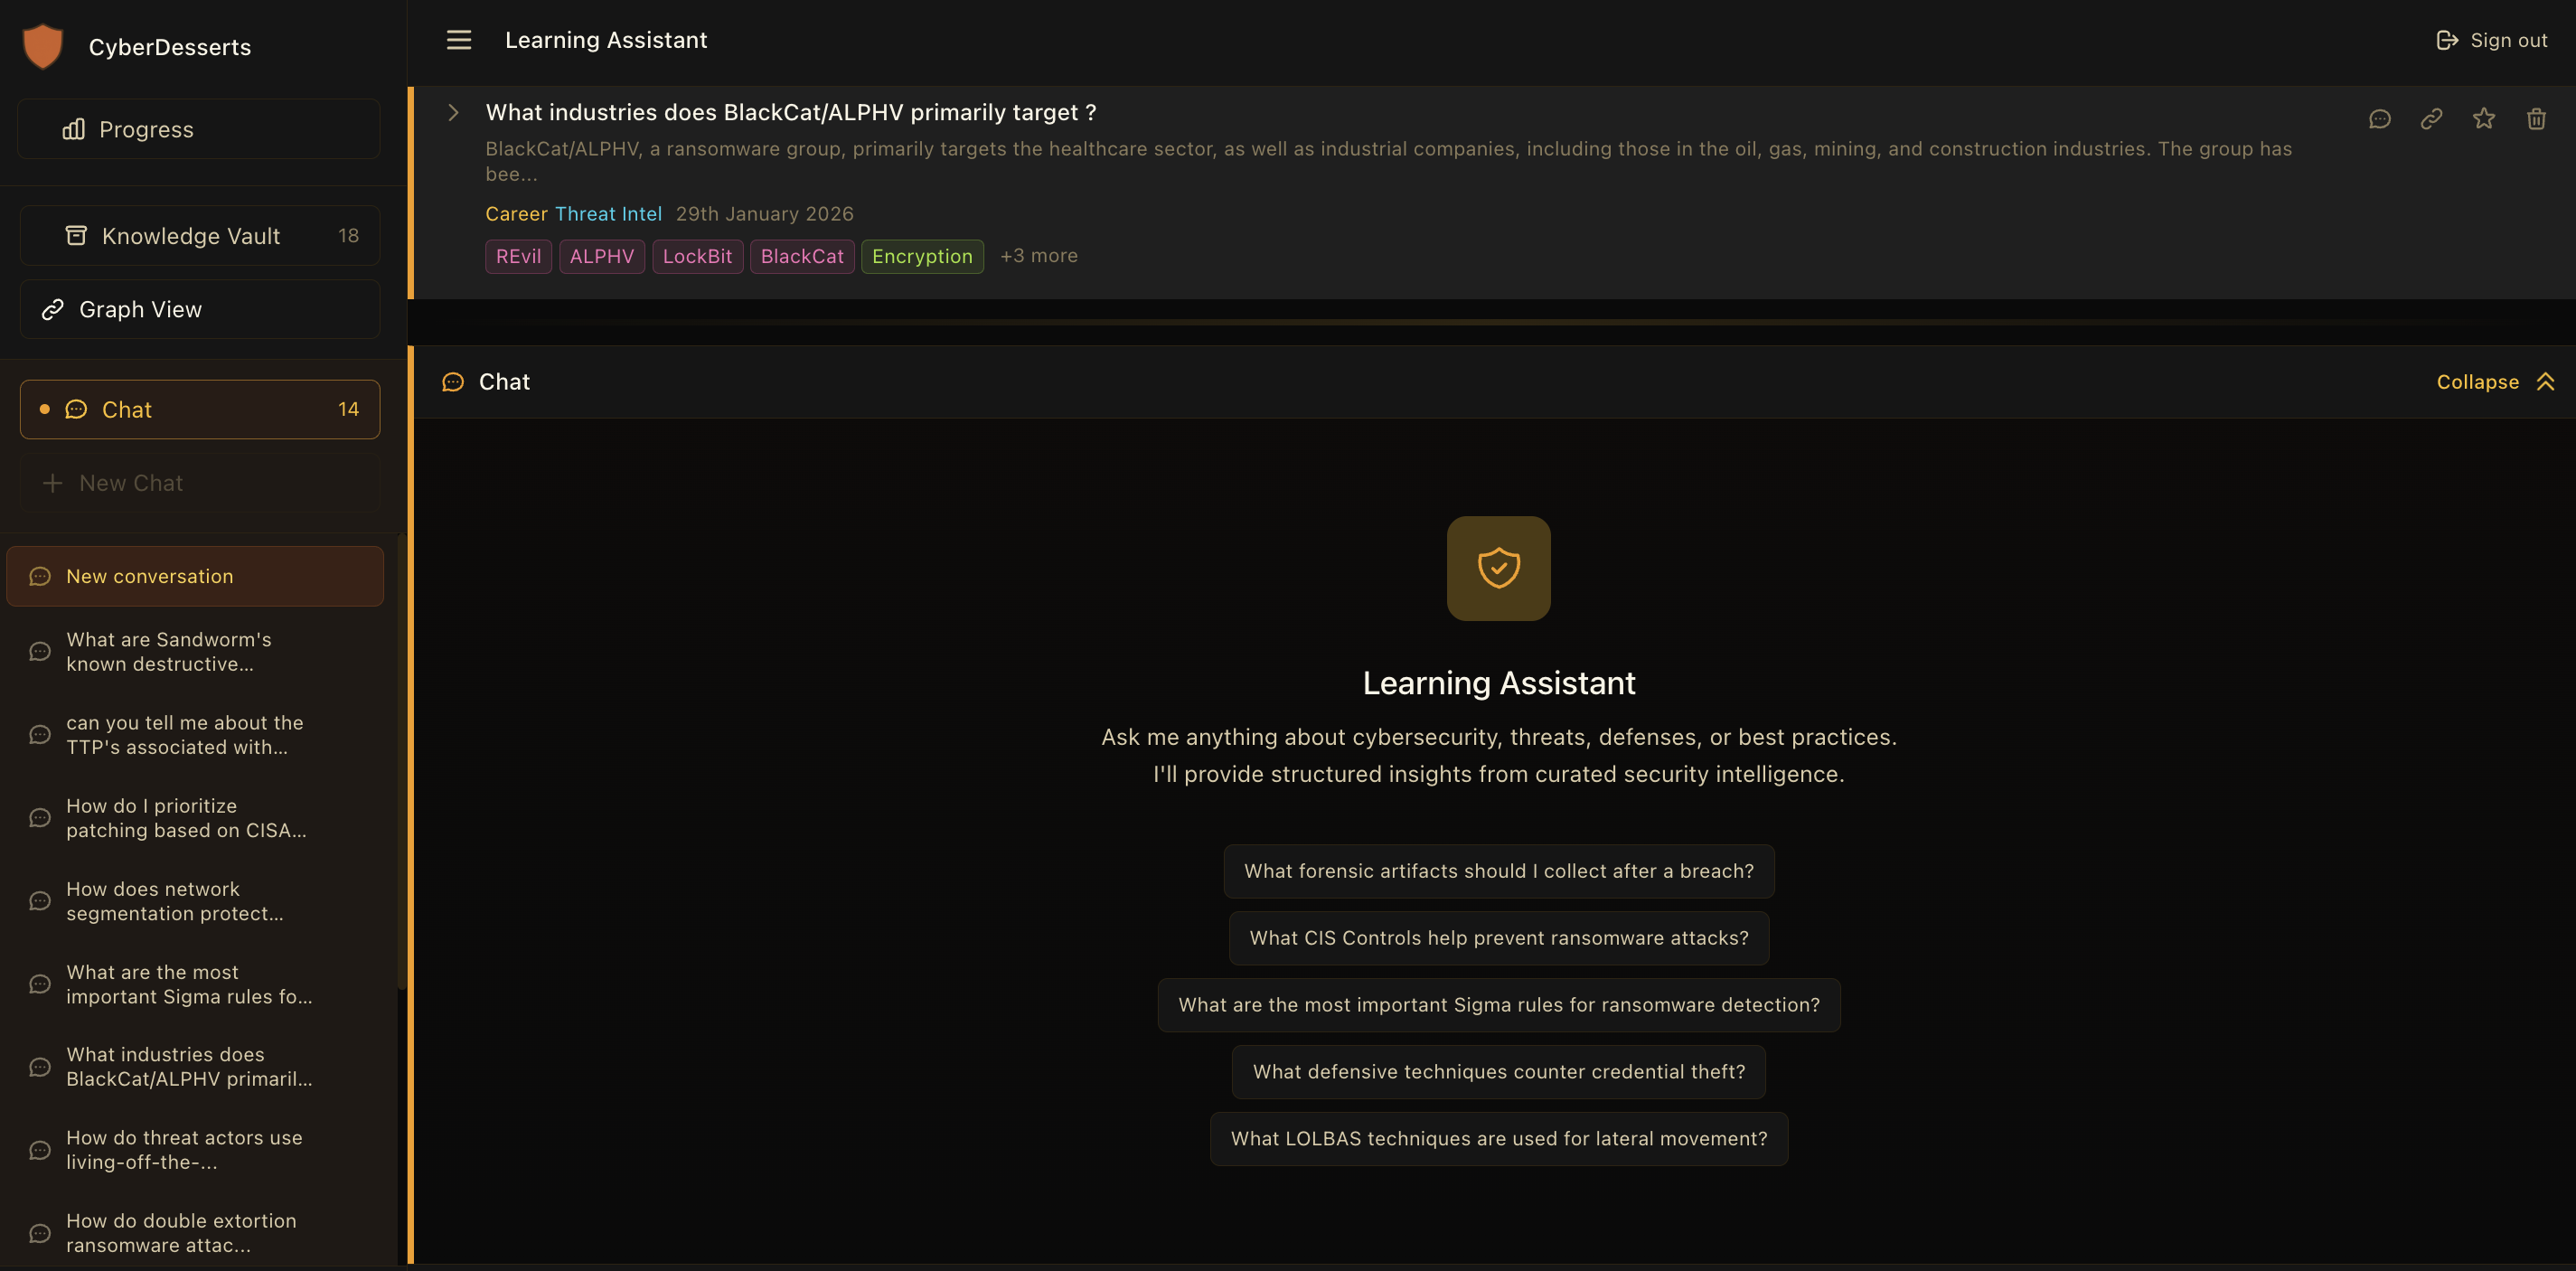Open the hamburger menu beside Learning Assistant
Screen dimensions: 2576x1271
[458, 40]
